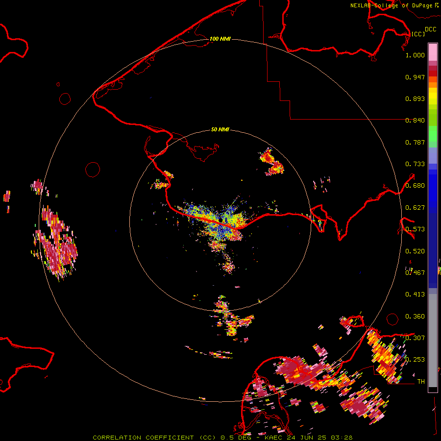Click the TH threshold label

click(421, 382)
